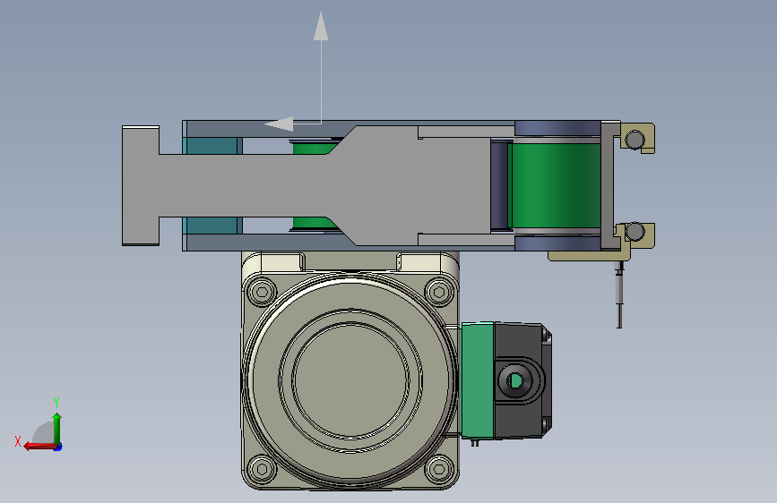Screen dimensions: 777x503
Task: Select the light green terminal box section
Action: pos(478,380)
